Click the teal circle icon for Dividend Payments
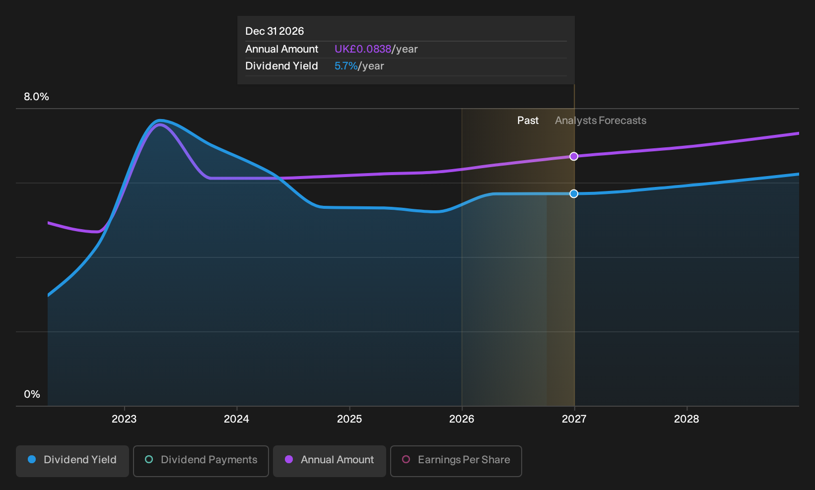 coord(149,459)
